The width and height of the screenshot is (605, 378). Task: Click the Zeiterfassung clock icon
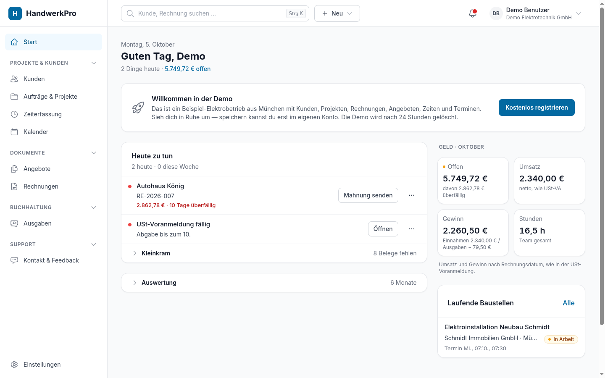point(14,114)
